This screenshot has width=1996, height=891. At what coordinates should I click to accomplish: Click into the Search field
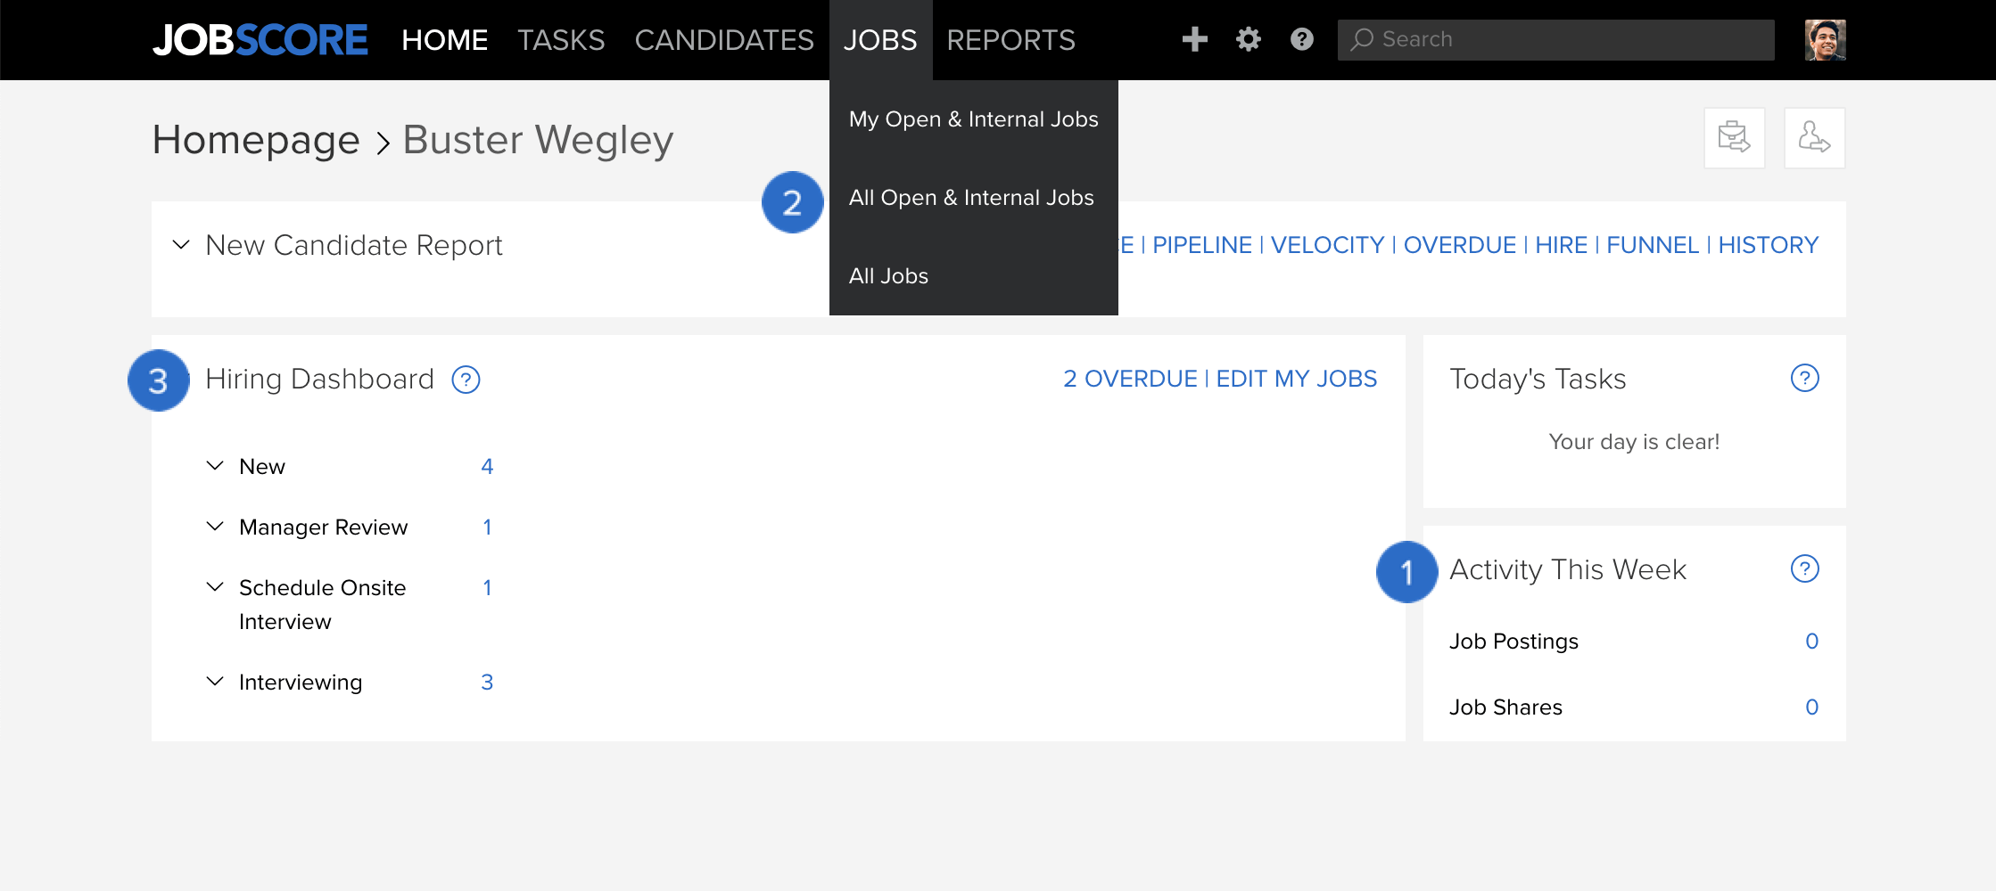point(1555,40)
